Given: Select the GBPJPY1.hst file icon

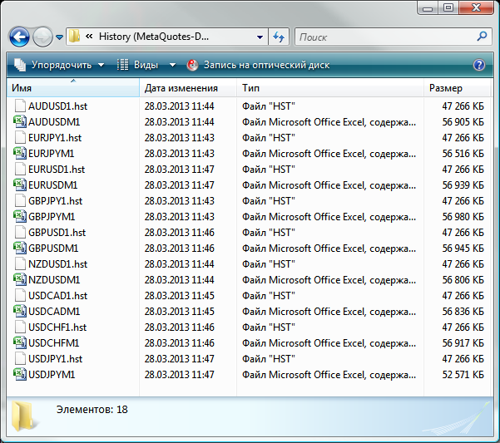Looking at the screenshot, I should click(21, 200).
